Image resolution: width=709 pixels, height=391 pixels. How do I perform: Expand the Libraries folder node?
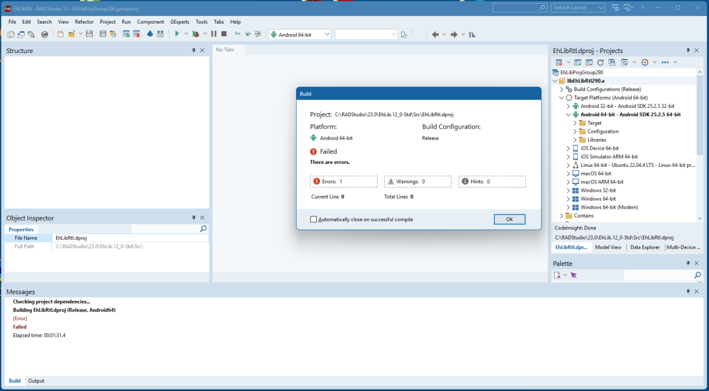click(x=575, y=140)
